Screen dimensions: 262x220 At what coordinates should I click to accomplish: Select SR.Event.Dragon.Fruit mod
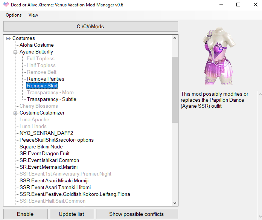point(44,153)
